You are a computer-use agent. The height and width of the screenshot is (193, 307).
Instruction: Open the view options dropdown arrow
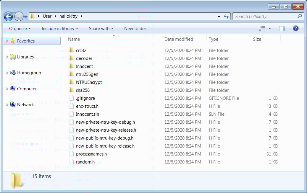270,28
